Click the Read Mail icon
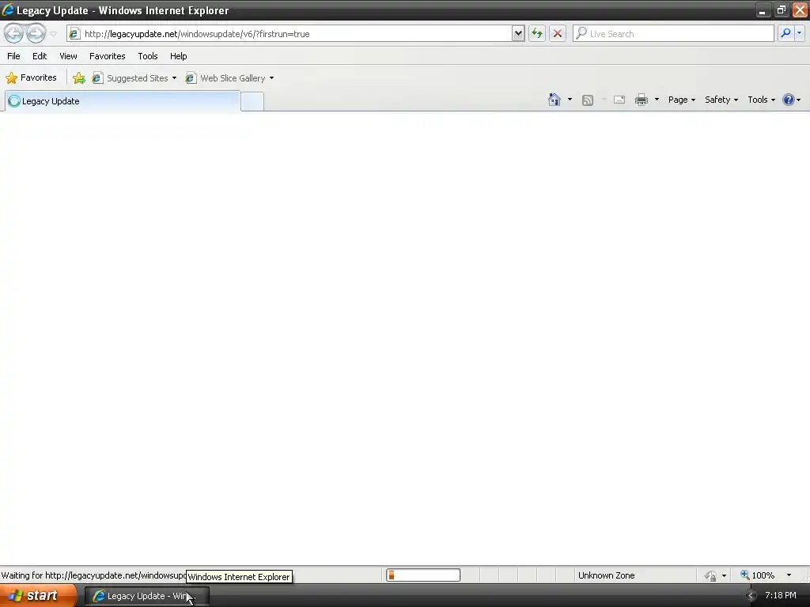This screenshot has height=607, width=810. [619, 100]
